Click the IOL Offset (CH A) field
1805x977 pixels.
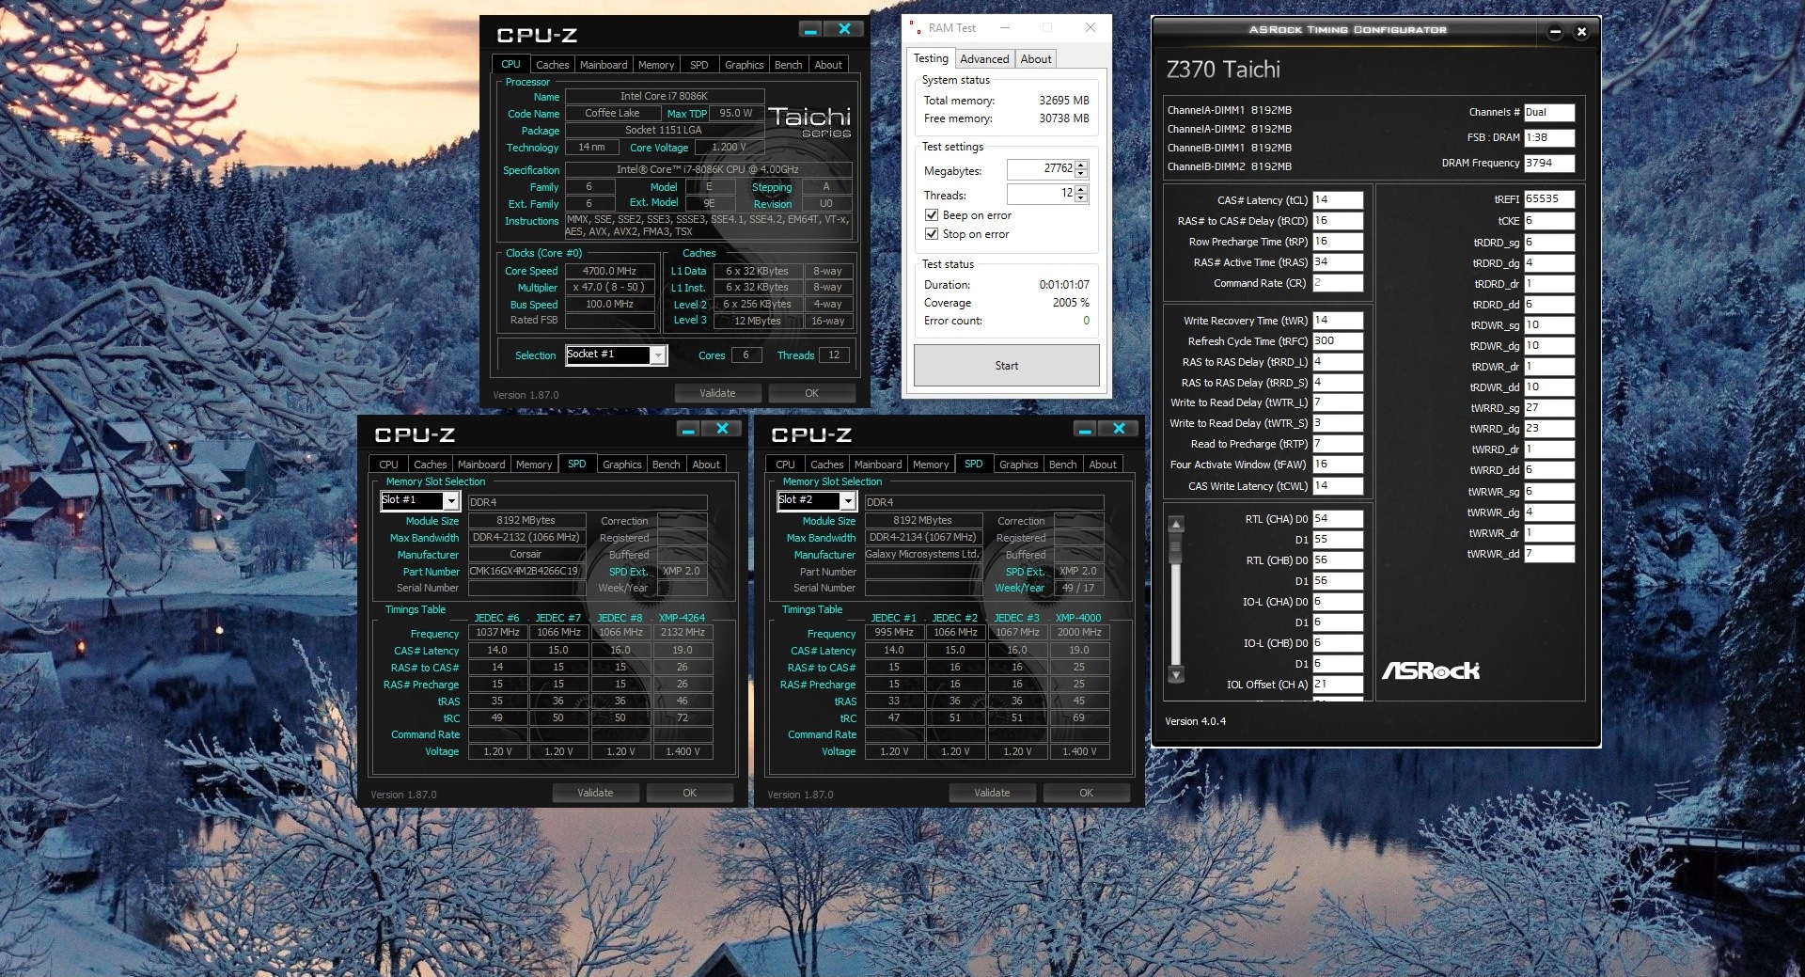[1338, 685]
